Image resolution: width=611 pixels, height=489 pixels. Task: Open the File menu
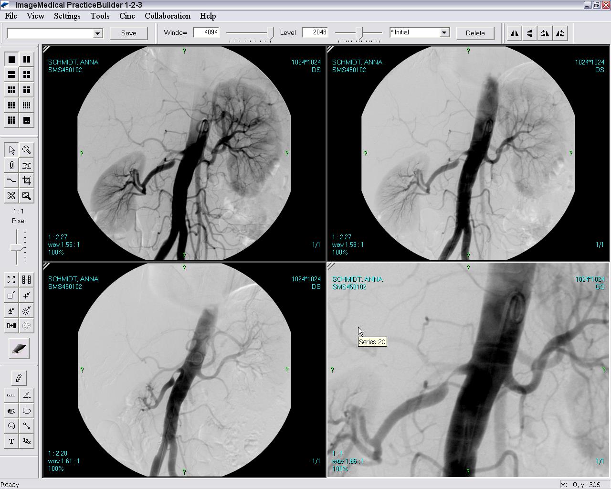coord(11,16)
